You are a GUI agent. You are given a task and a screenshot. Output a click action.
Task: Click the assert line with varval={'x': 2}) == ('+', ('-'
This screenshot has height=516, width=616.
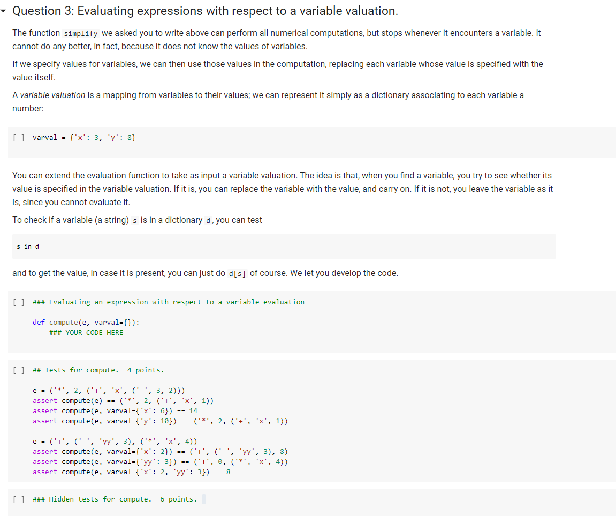pyautogui.click(x=160, y=452)
